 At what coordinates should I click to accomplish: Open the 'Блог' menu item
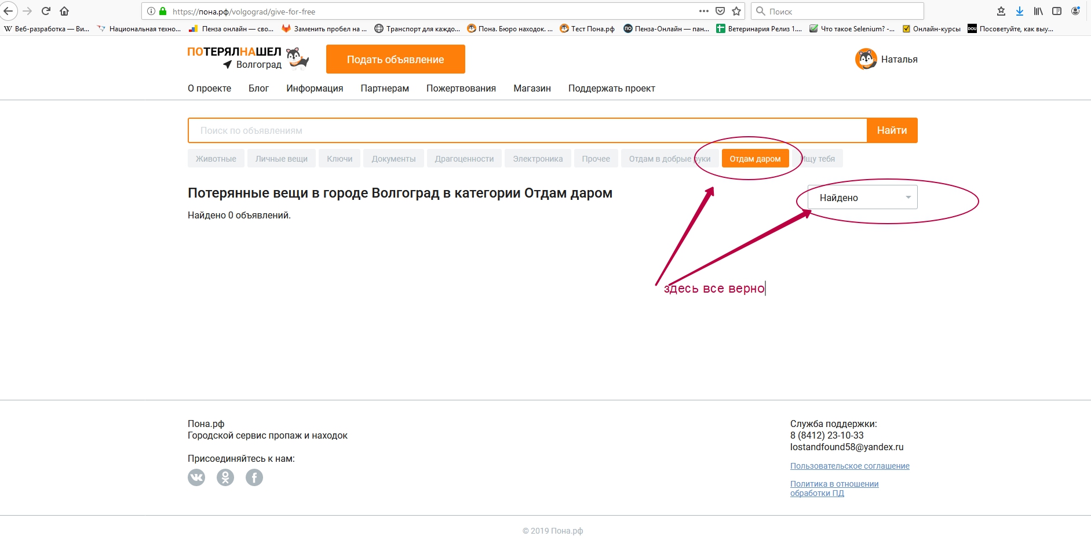click(258, 88)
